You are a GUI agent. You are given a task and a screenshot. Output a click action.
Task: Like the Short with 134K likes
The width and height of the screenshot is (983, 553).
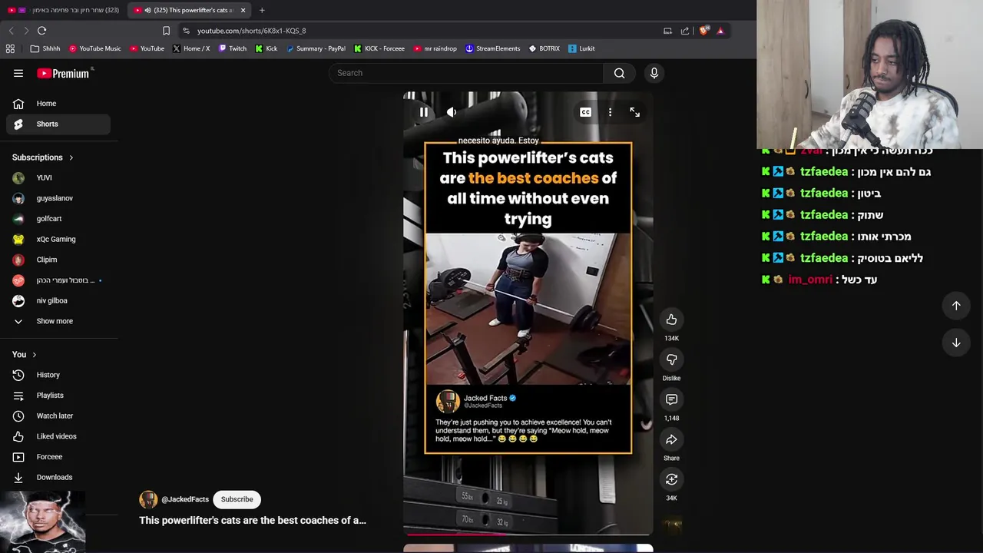click(671, 320)
